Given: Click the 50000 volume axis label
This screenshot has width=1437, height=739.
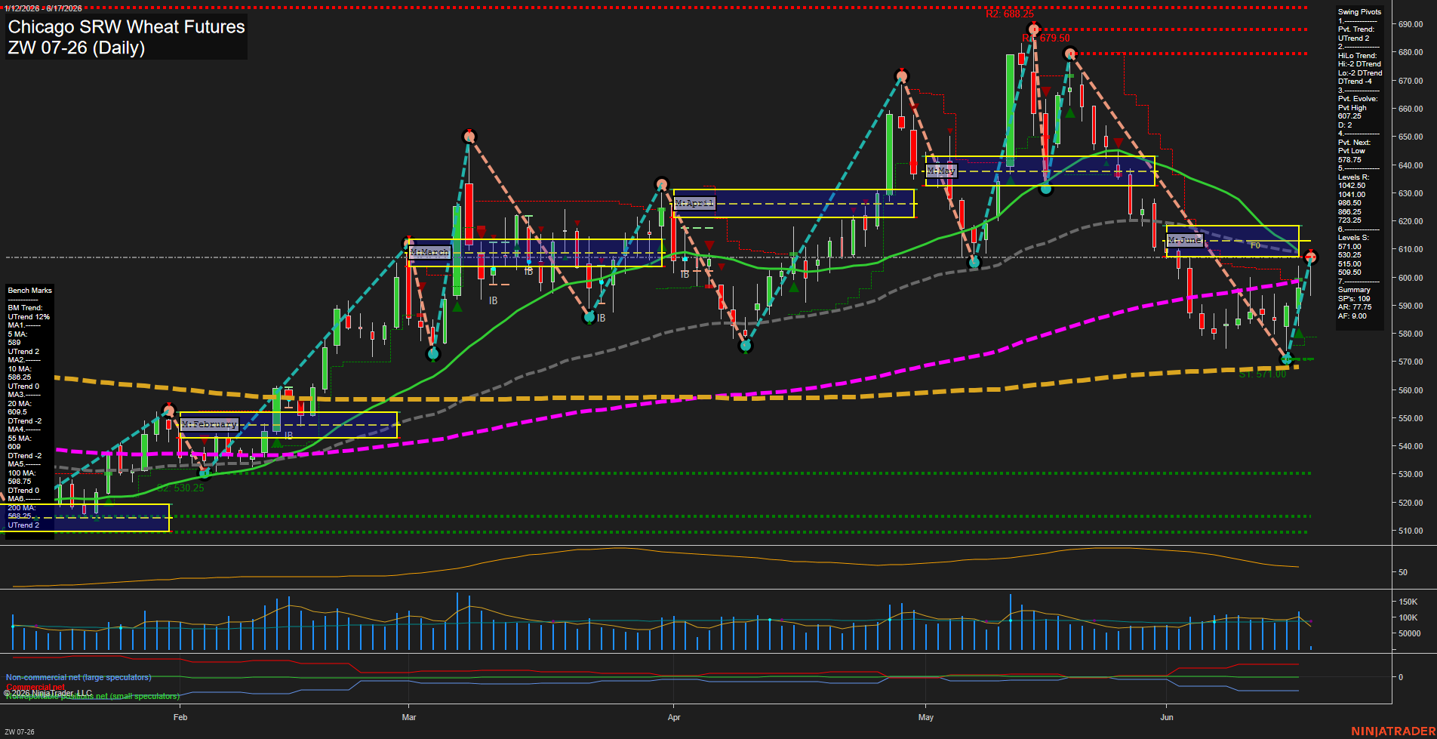Looking at the screenshot, I should pos(1409,633).
